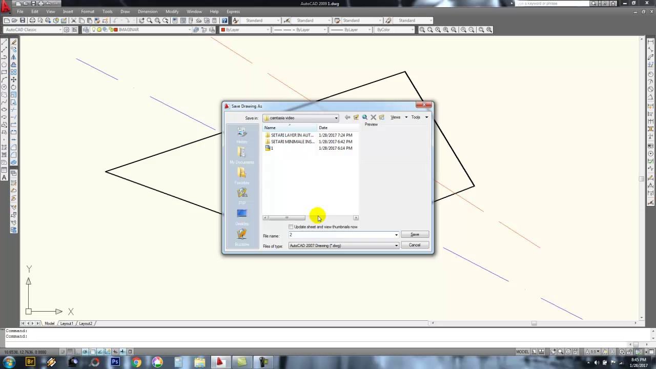Click the Name column header
Viewport: 656px width, 369px height.
click(290, 128)
